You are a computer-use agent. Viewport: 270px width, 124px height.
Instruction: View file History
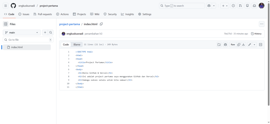[256, 34]
